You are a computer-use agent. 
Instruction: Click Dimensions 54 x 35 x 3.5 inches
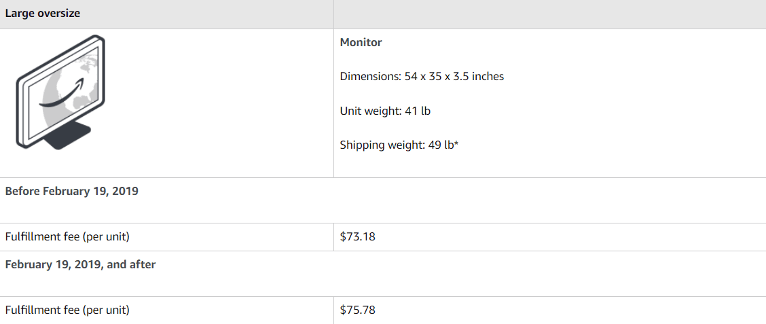coord(422,76)
